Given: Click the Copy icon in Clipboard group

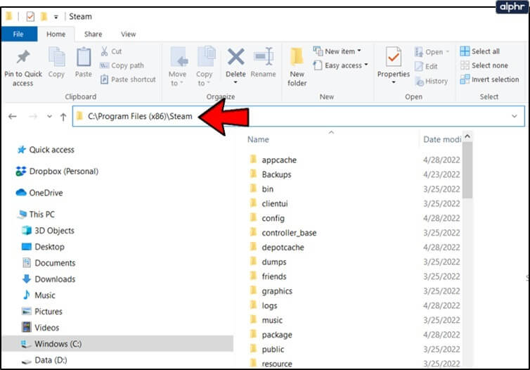Looking at the screenshot, I should [x=57, y=57].
